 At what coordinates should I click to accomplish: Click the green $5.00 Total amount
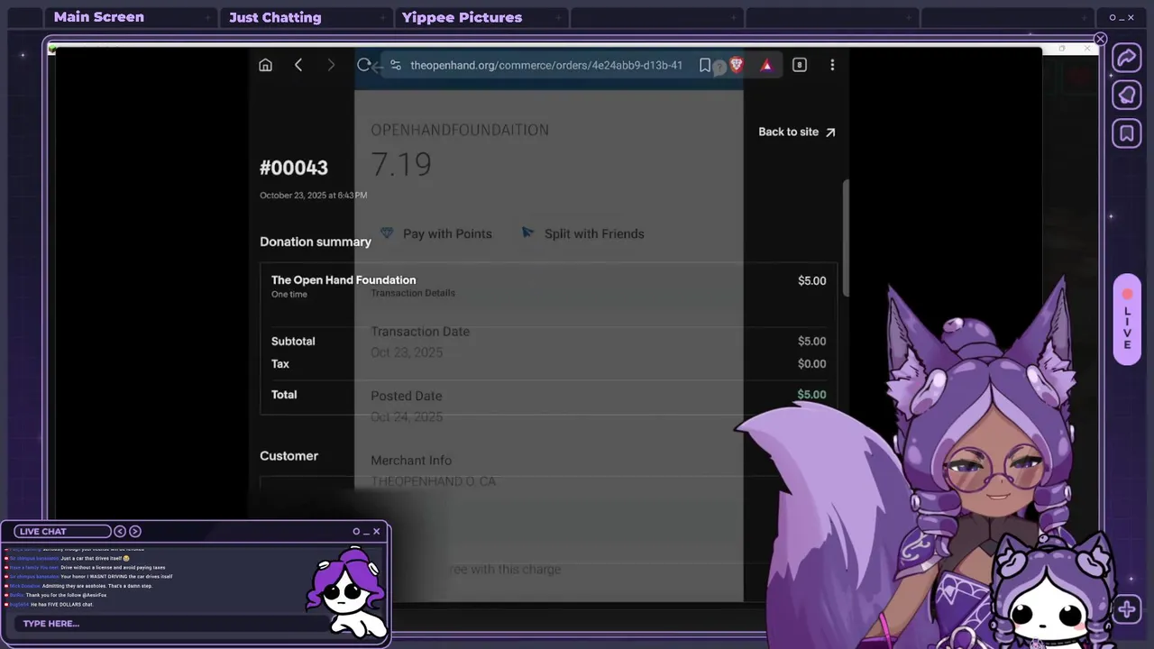pos(811,394)
